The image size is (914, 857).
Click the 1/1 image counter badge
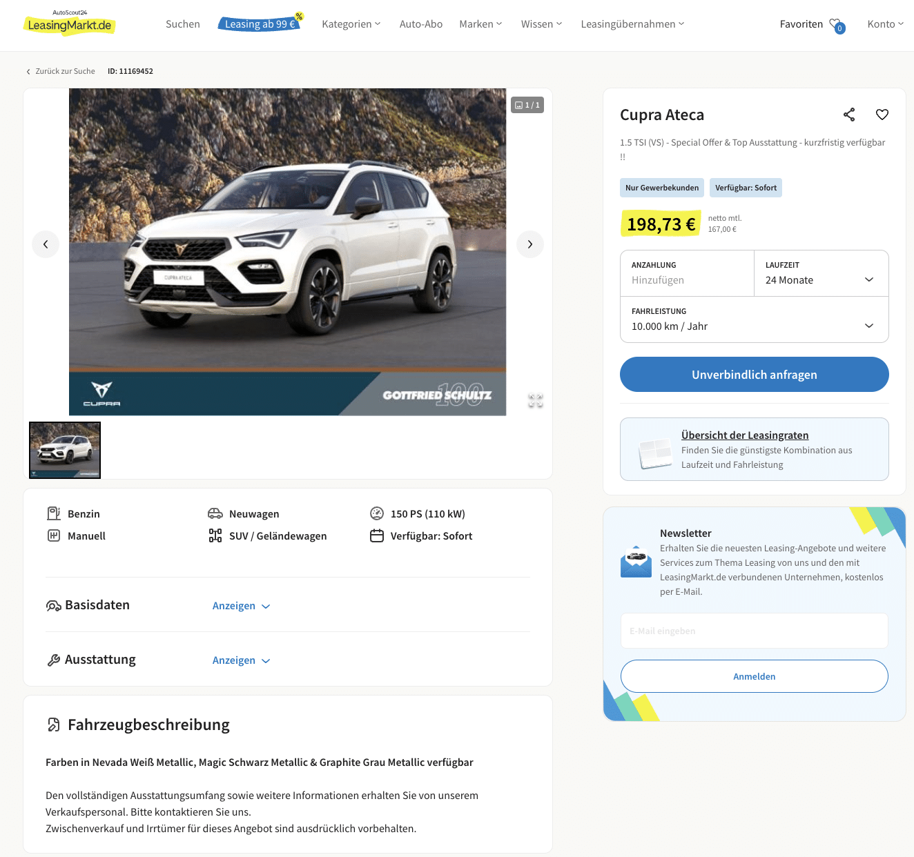(x=527, y=105)
